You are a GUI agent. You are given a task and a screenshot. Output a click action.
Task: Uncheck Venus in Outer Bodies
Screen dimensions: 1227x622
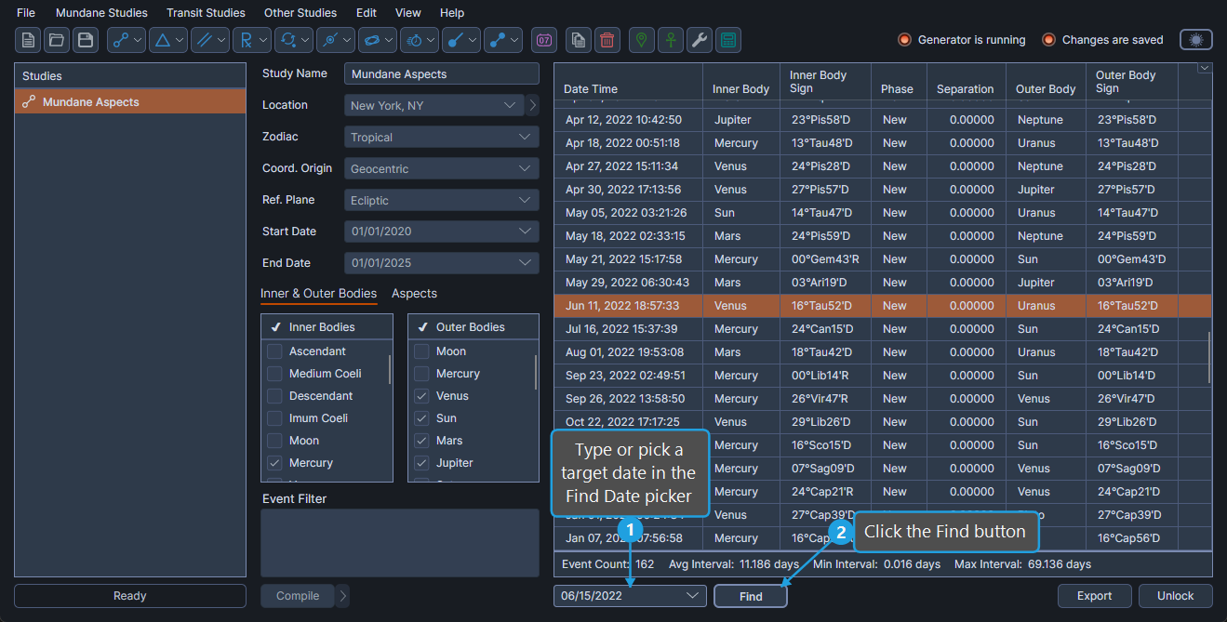click(421, 396)
